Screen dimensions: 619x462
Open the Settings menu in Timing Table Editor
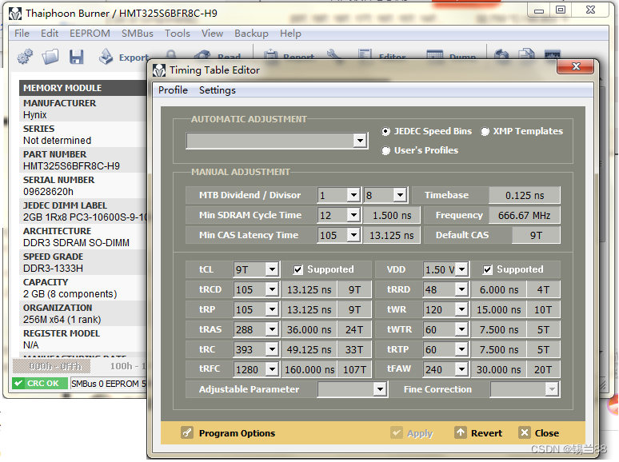[x=217, y=90]
